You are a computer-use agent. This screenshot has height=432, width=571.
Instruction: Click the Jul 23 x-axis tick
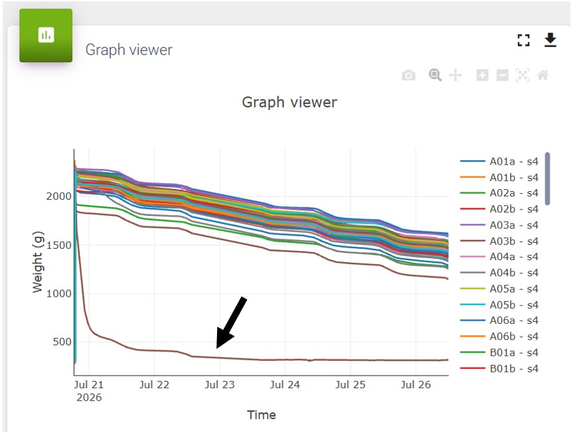point(220,385)
